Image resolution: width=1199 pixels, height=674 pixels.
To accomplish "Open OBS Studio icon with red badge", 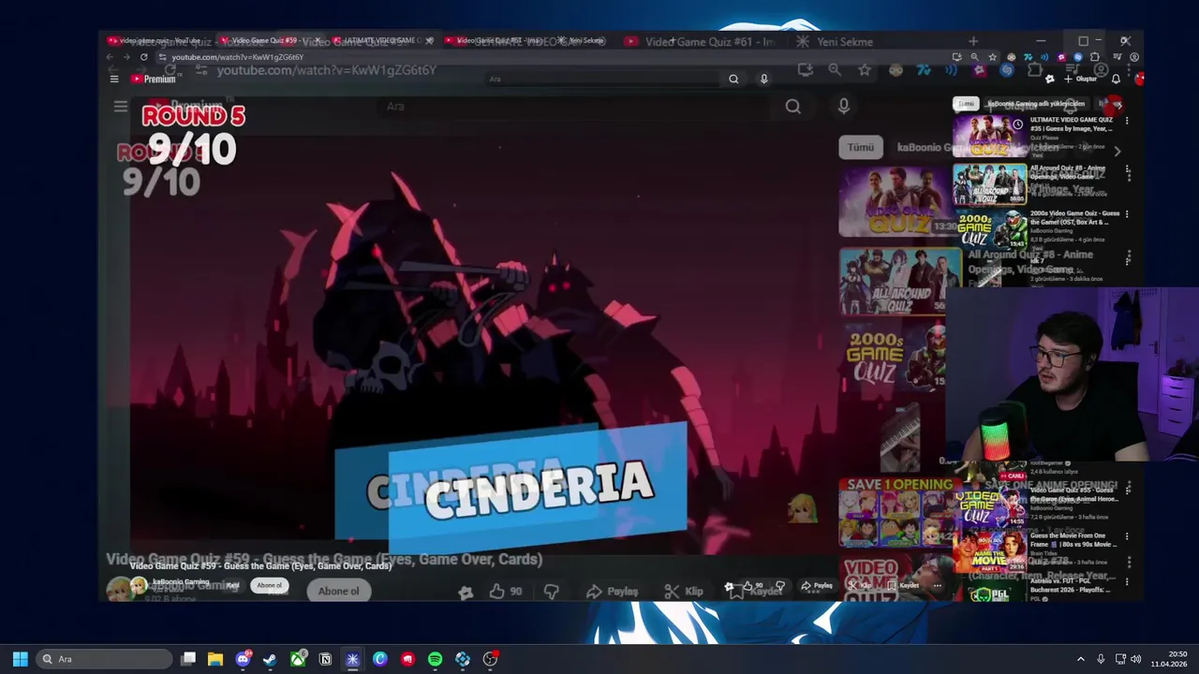I will 490,659.
